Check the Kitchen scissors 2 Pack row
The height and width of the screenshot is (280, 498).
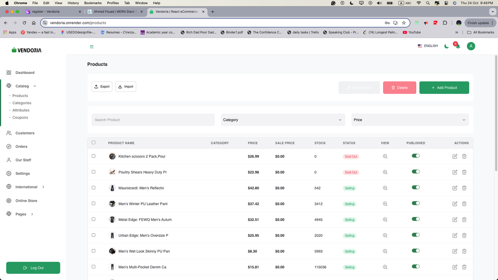[93, 156]
